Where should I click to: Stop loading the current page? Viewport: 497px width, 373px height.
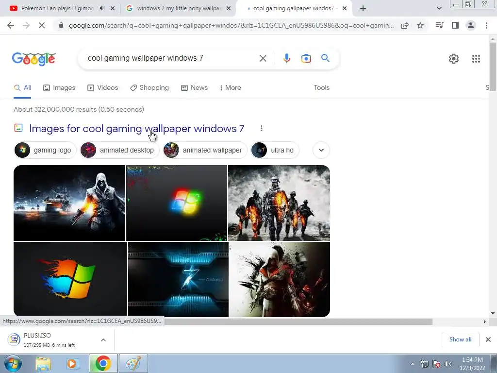coord(42,25)
